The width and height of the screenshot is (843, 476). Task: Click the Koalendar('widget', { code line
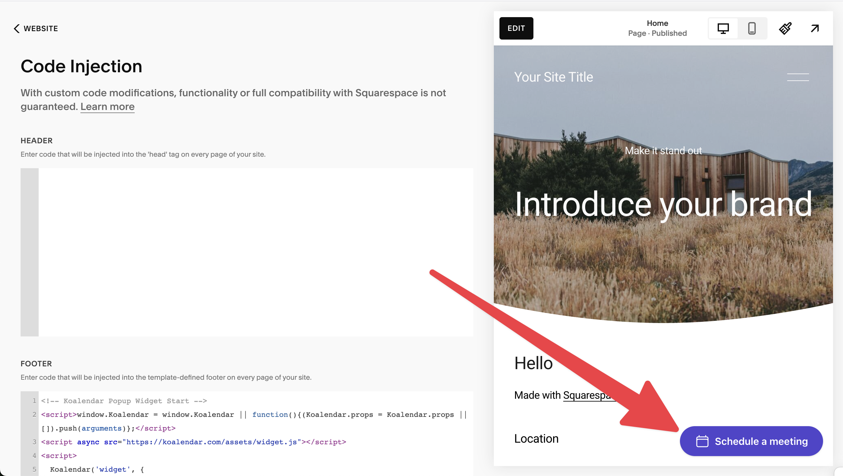(x=97, y=469)
